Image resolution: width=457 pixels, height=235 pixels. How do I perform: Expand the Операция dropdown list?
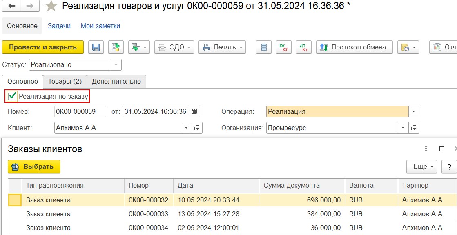click(x=414, y=112)
